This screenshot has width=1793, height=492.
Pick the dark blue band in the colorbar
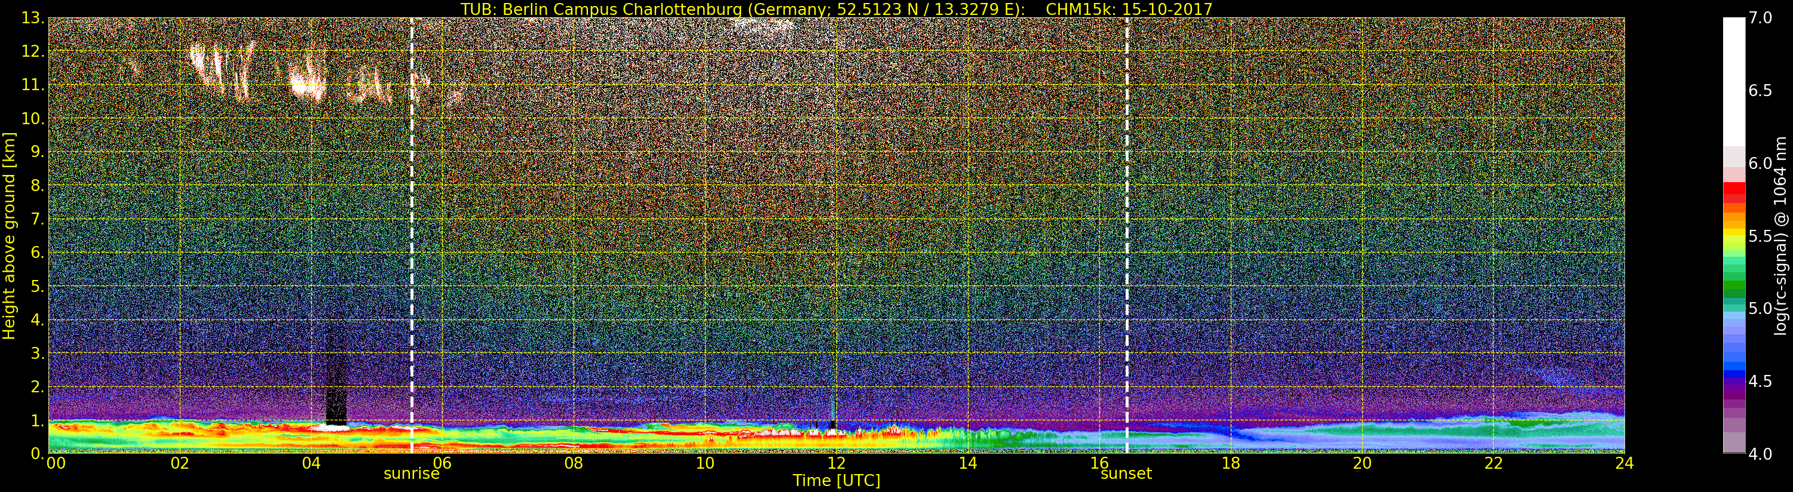1733,376
